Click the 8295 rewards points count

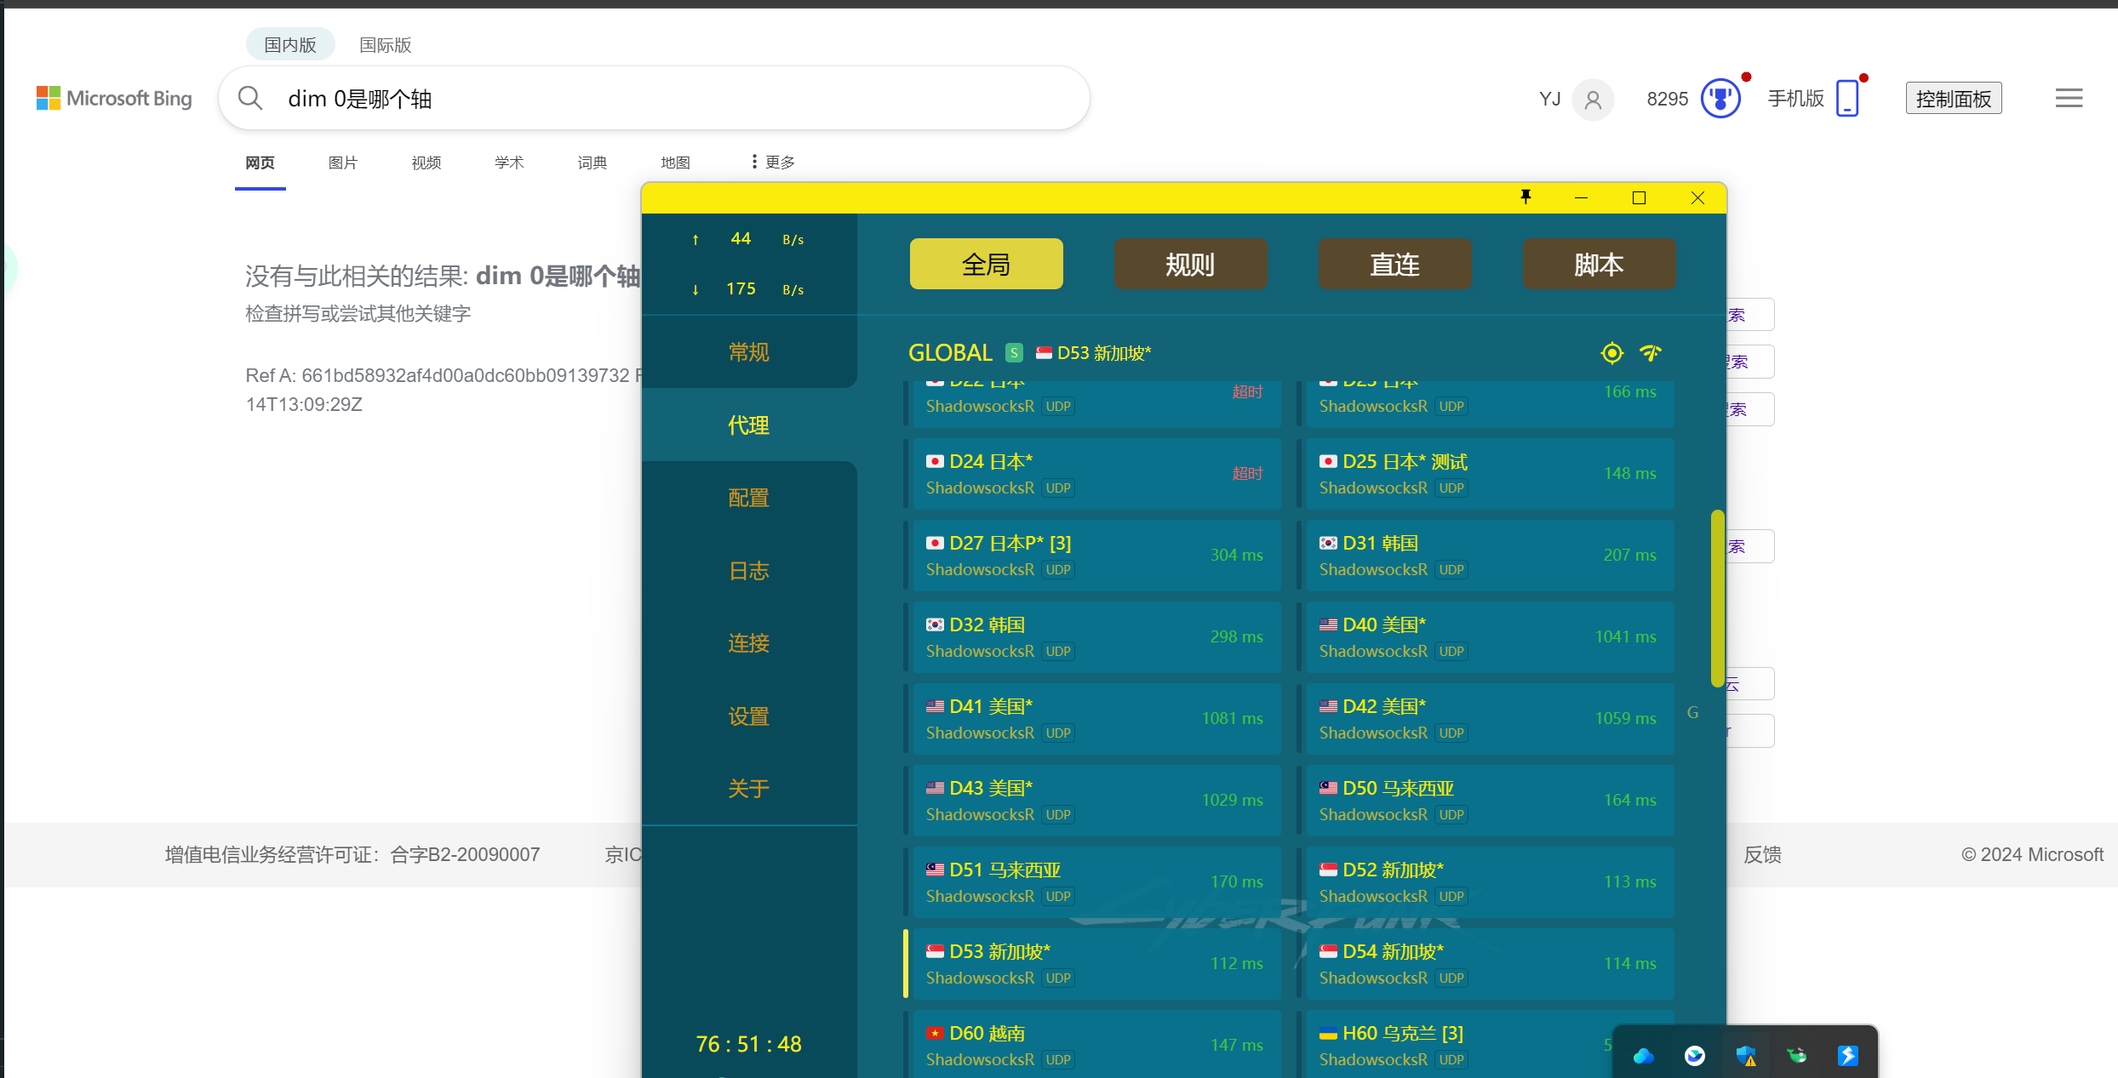tap(1667, 99)
